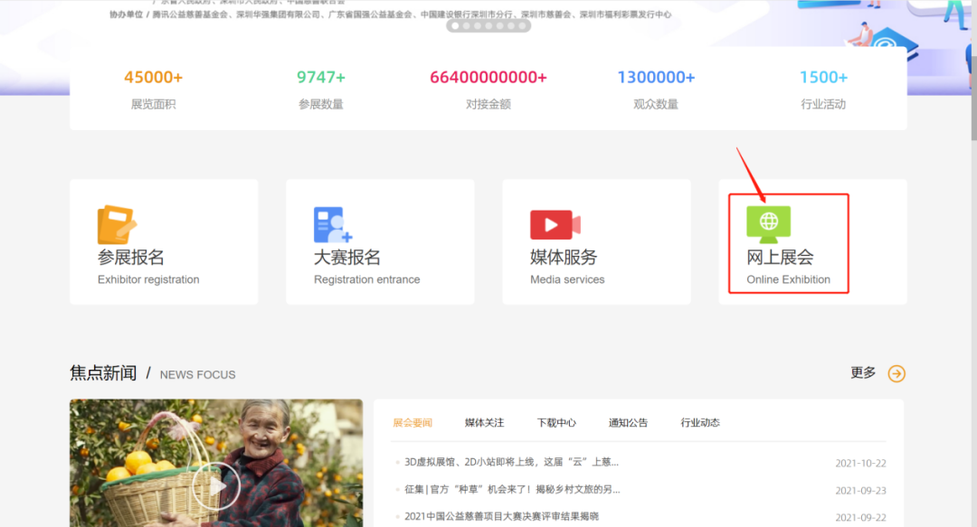Open the 媒体服务 heading
The width and height of the screenshot is (977, 527).
pyautogui.click(x=564, y=258)
